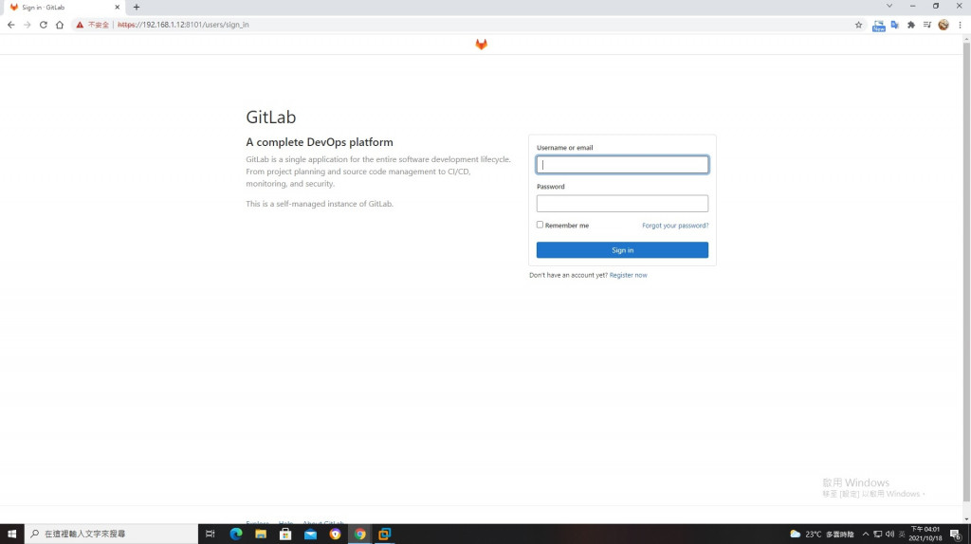
Task: Open Chrome three-dot menu
Action: [960, 25]
